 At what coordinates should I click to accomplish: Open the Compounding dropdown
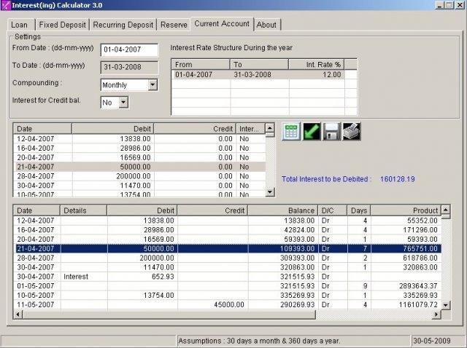tap(152, 85)
